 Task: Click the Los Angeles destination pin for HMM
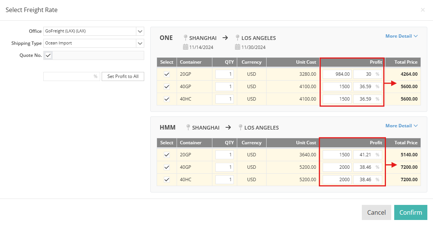coord(240,127)
